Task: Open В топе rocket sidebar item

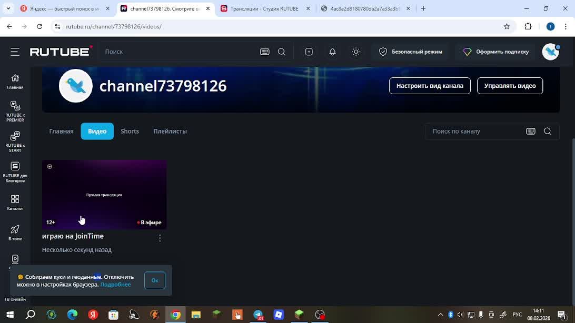Action: pos(15,233)
